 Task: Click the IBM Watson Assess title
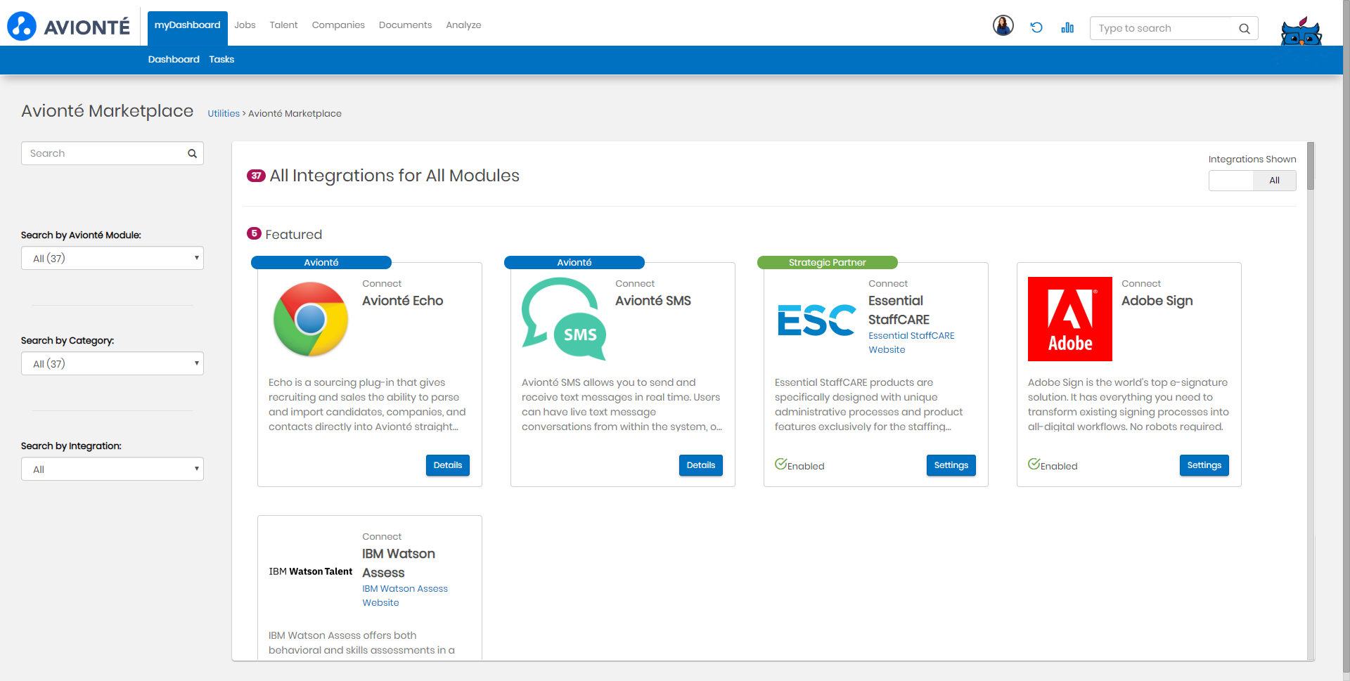coord(399,563)
